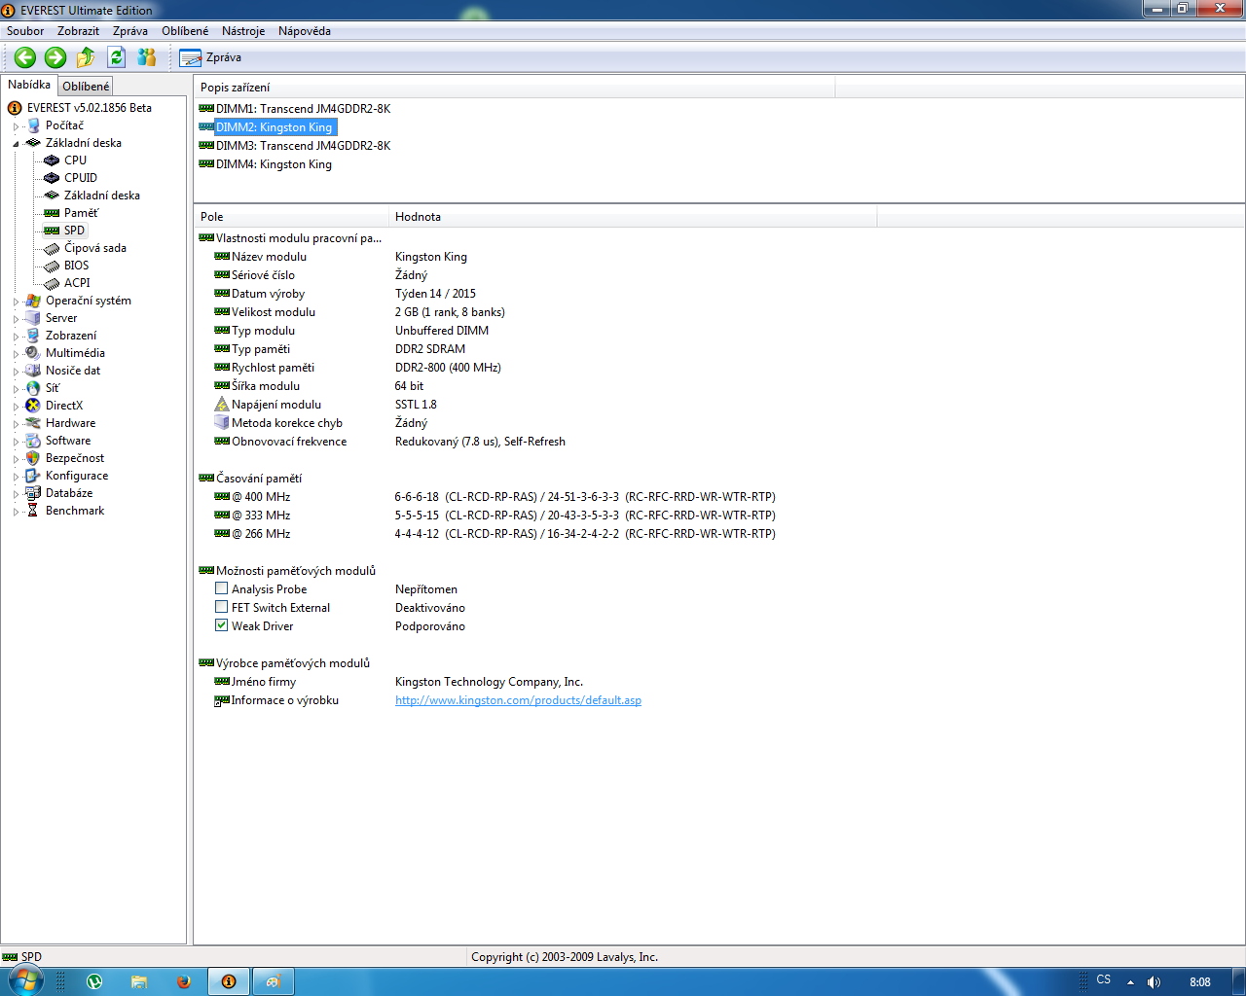Open the Zpráva menu in menu bar
The width and height of the screenshot is (1246, 996).
[x=130, y=31]
